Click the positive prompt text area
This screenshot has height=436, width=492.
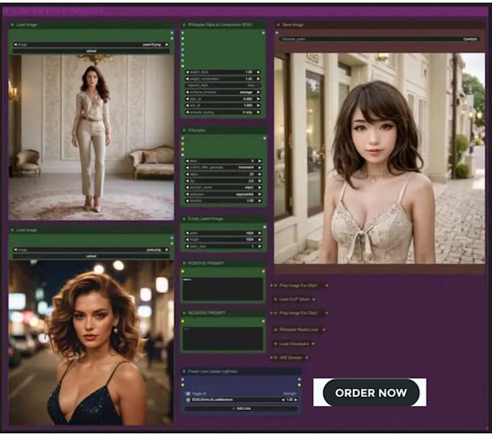coord(222,288)
